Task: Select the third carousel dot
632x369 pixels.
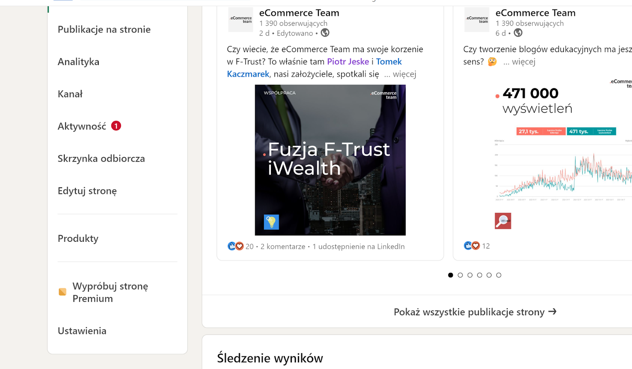Action: point(470,275)
